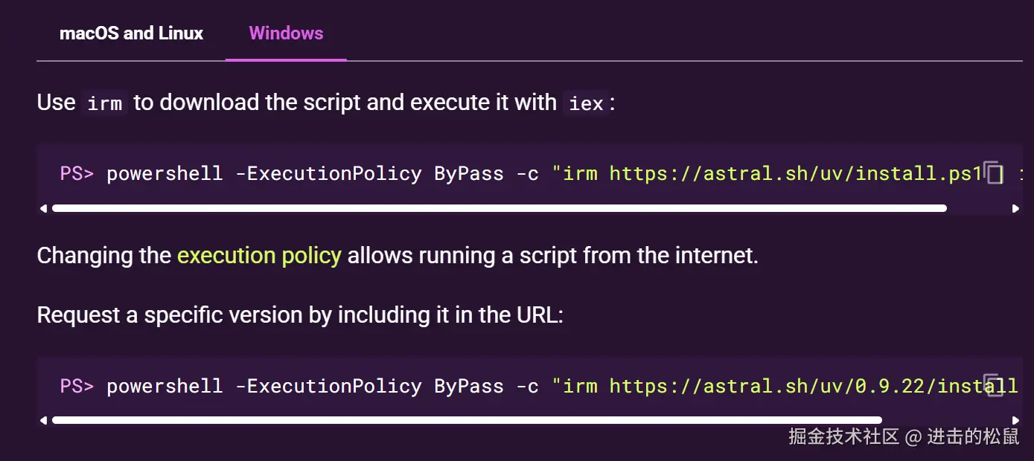Click left scroll arrow of first code block
The height and width of the screenshot is (461, 1034).
pyautogui.click(x=43, y=209)
